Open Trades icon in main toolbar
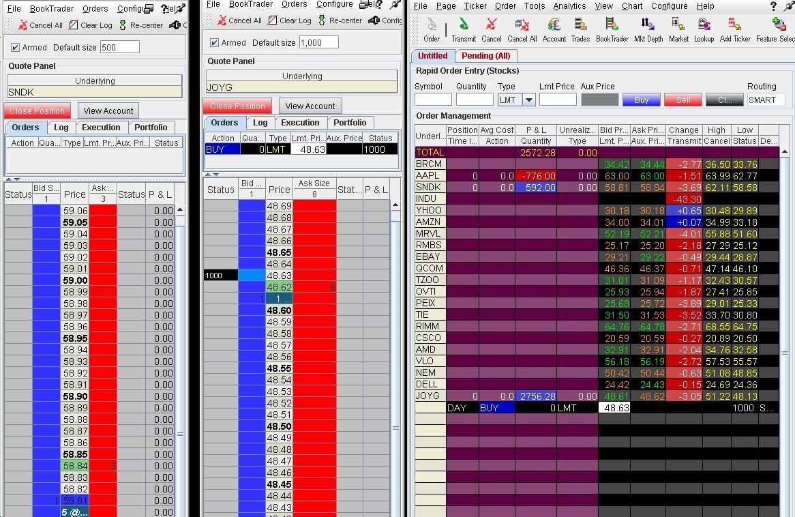The height and width of the screenshot is (517, 795). click(x=580, y=29)
